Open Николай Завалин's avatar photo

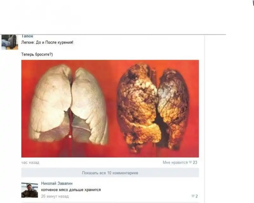coord(30,190)
